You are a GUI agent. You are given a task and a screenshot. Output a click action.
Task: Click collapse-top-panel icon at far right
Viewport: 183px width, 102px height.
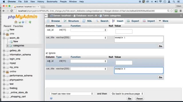[x=181, y=16]
